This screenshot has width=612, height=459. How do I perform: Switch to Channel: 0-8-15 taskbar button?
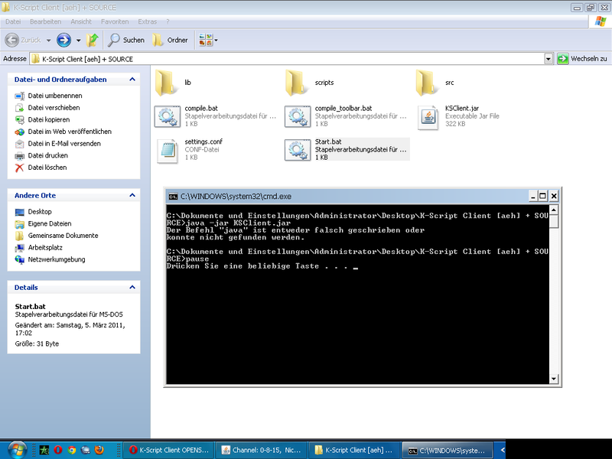[262, 450]
